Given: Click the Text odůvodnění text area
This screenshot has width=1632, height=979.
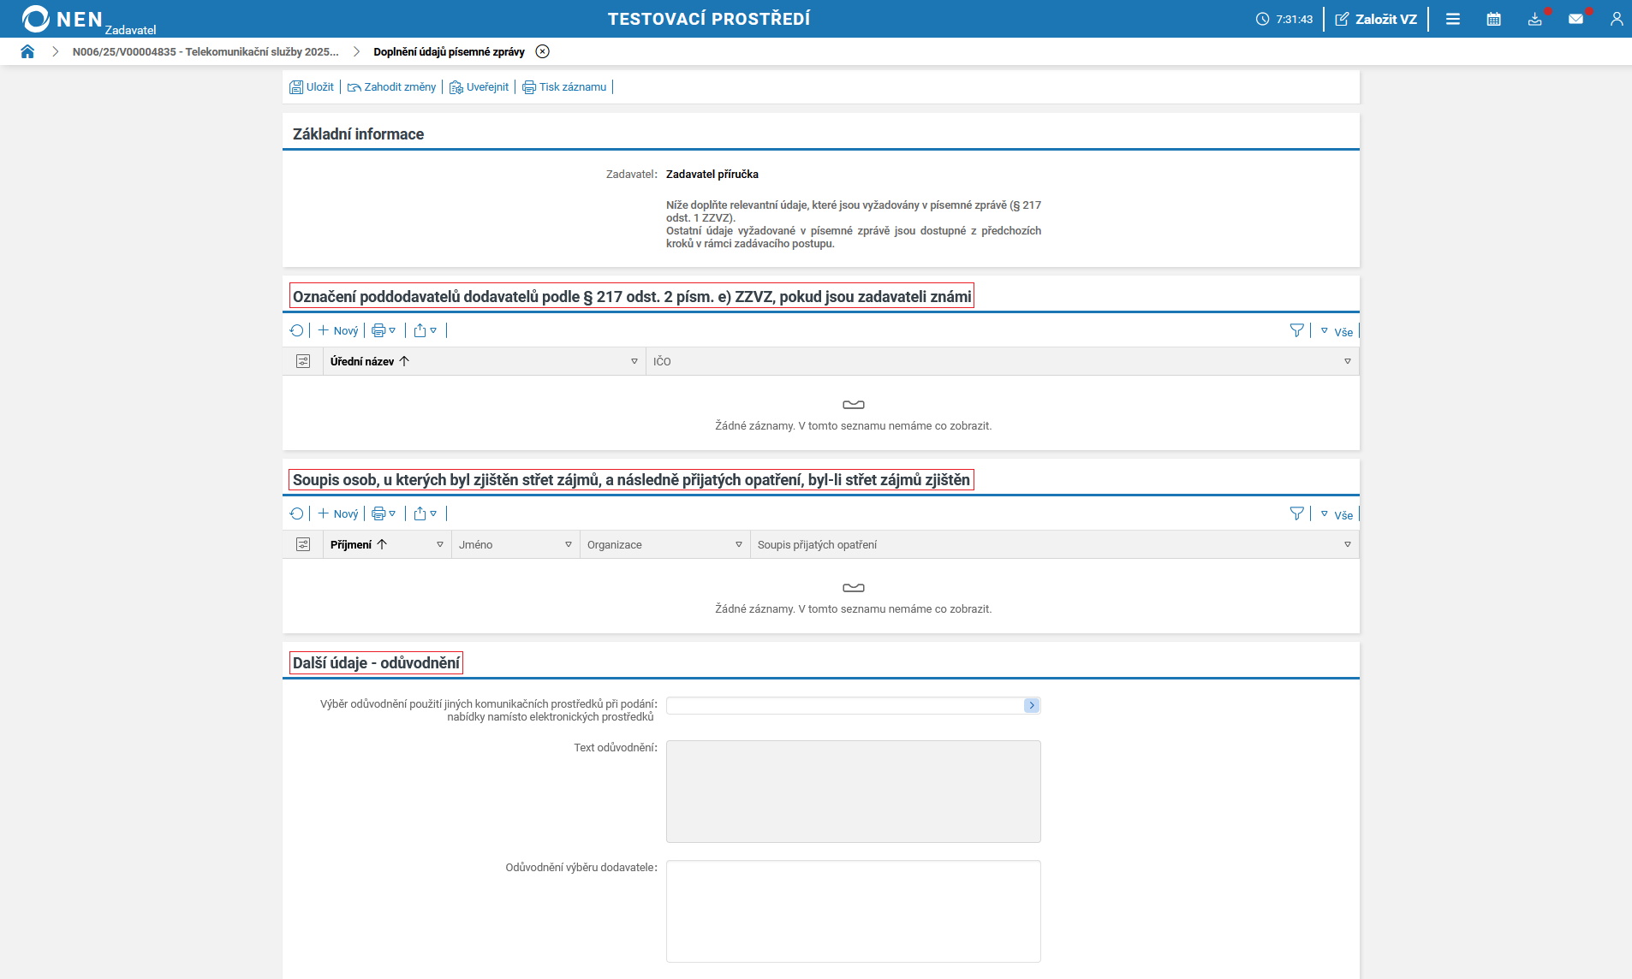Looking at the screenshot, I should [854, 792].
